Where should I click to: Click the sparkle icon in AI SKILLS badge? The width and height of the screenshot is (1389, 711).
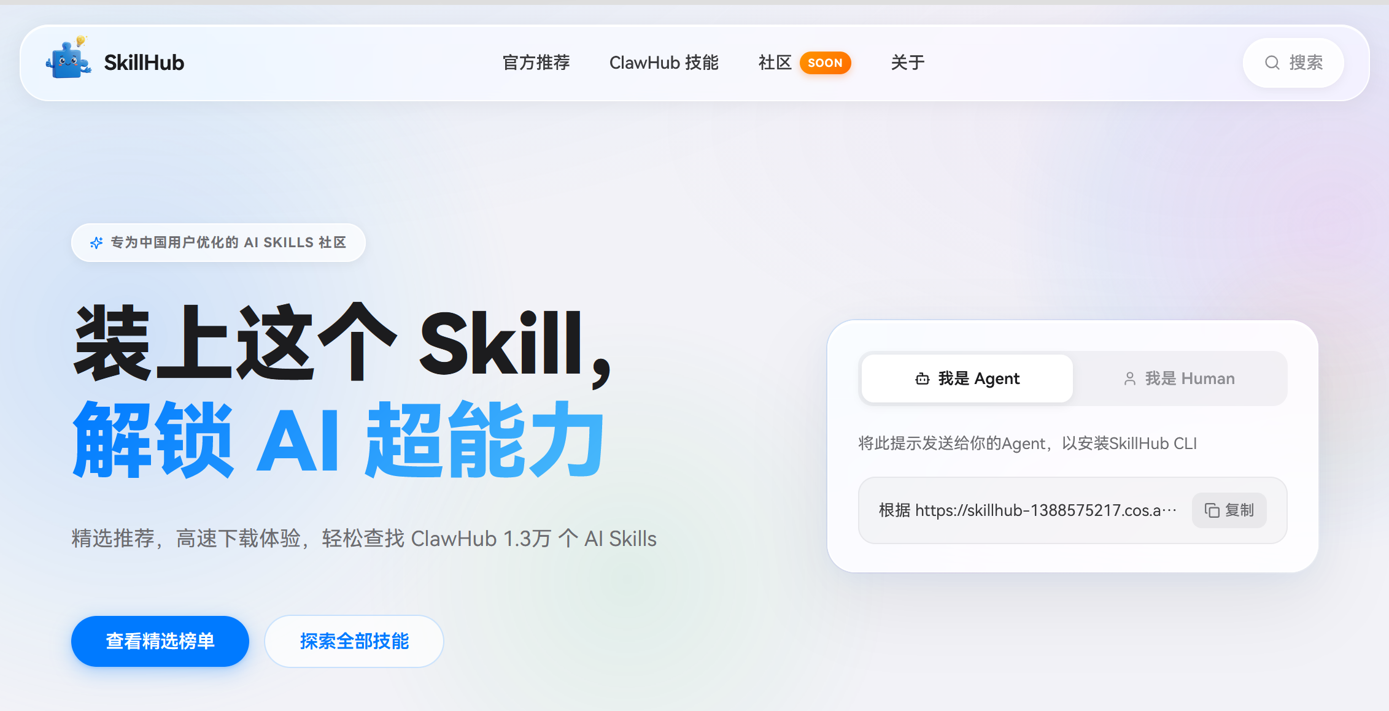pyautogui.click(x=96, y=243)
